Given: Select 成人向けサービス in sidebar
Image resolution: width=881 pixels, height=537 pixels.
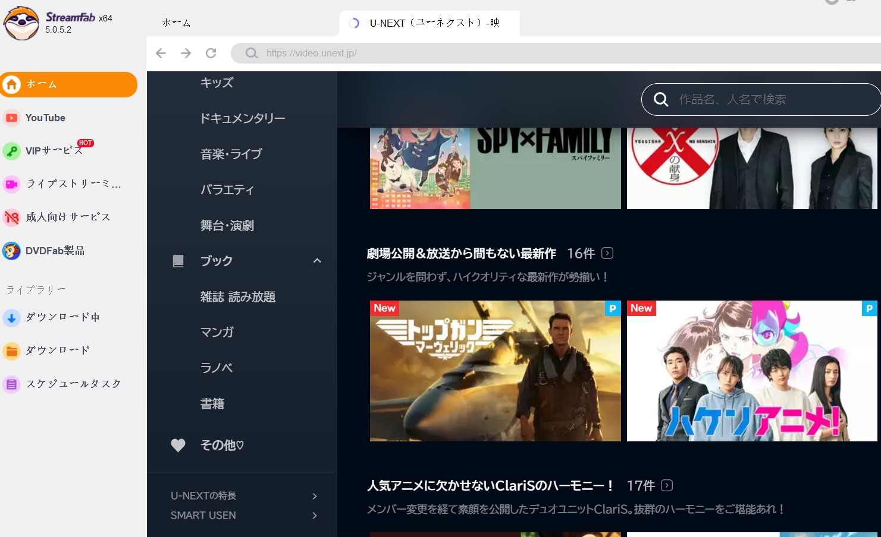Looking at the screenshot, I should click(68, 217).
